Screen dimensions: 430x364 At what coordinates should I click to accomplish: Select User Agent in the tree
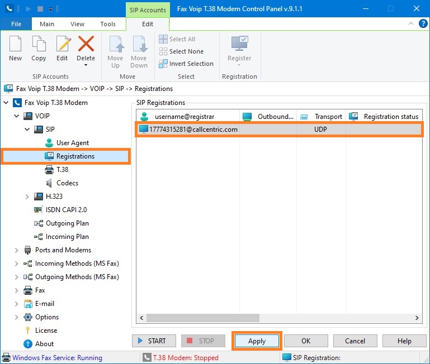(72, 143)
